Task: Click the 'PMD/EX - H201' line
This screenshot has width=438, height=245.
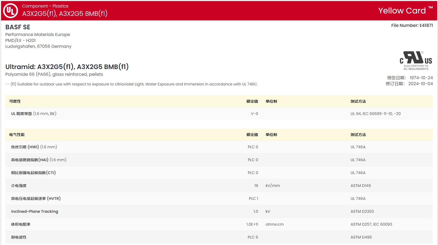Action: (20, 40)
